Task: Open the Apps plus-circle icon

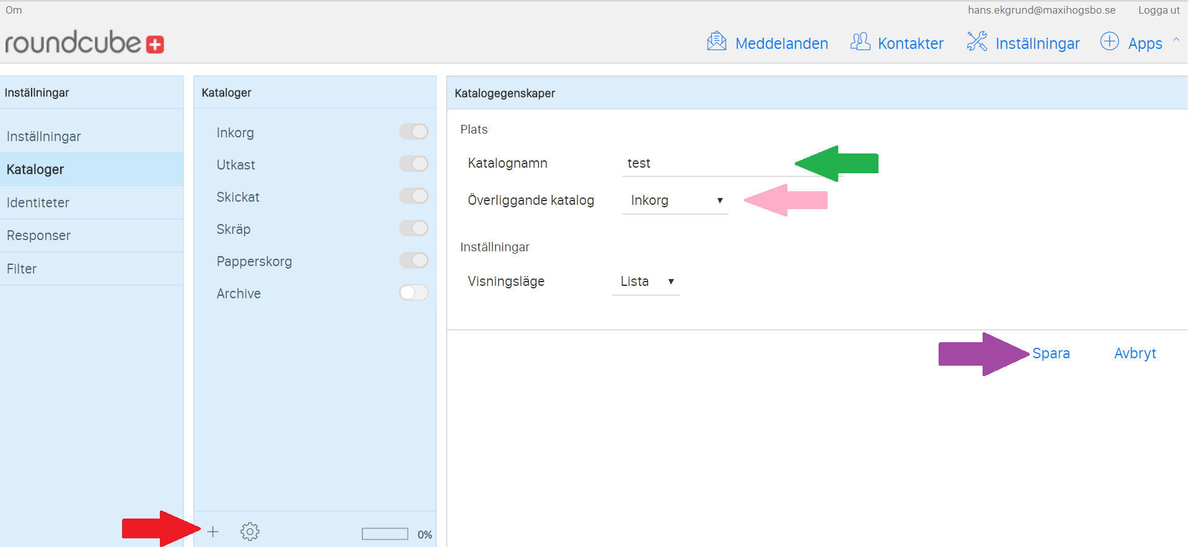Action: click(x=1109, y=41)
